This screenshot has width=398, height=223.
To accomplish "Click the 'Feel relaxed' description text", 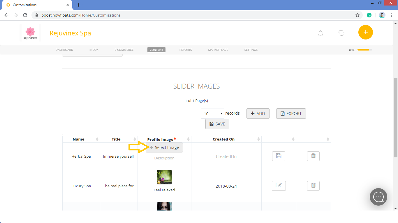I will point(164,190).
